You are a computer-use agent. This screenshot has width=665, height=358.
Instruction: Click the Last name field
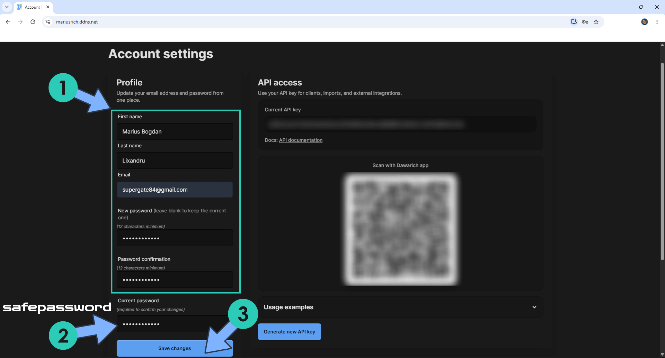click(175, 160)
